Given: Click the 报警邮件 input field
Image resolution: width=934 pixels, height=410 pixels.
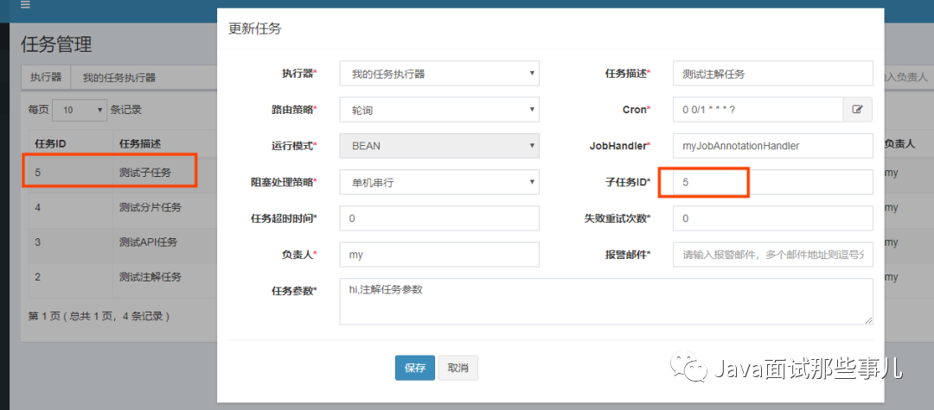Looking at the screenshot, I should (x=772, y=255).
